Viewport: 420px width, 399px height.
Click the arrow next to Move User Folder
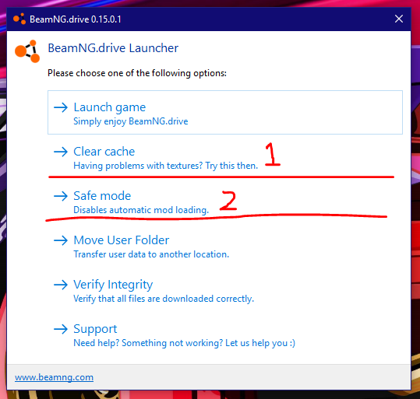(61, 240)
